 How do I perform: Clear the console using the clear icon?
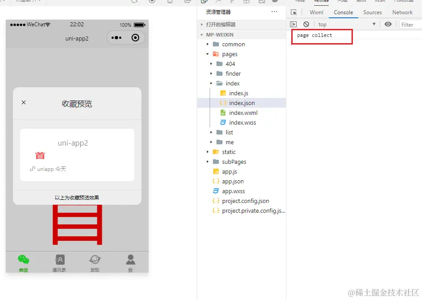pyautogui.click(x=306, y=24)
